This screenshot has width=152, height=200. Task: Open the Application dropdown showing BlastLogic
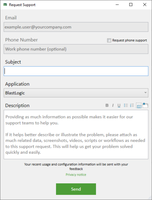(76, 93)
